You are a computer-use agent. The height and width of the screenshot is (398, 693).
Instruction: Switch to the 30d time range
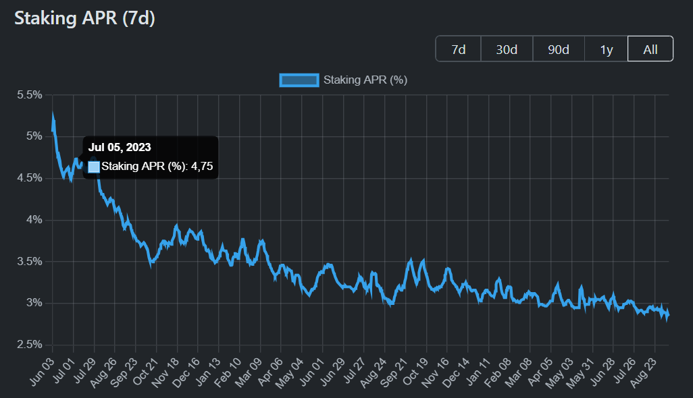point(507,49)
